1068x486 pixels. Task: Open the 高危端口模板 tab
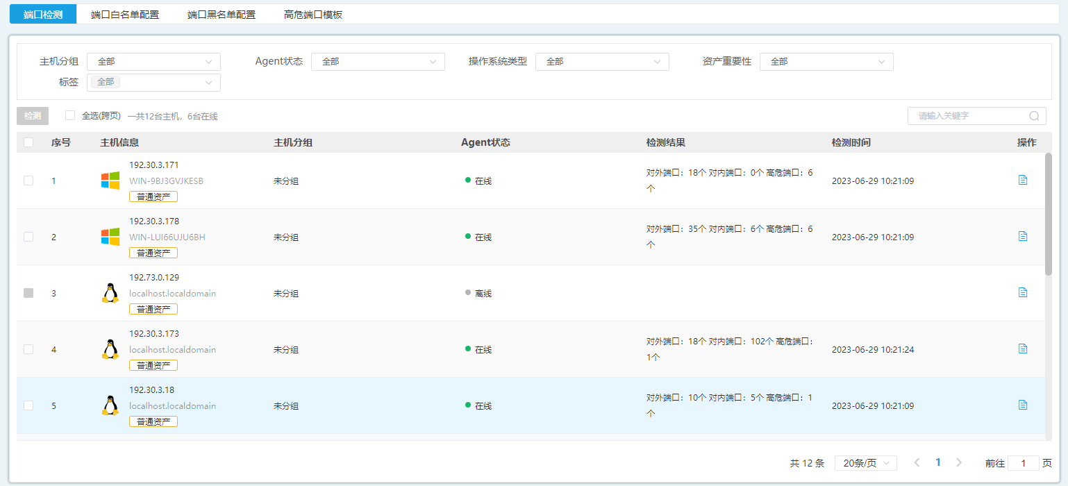pos(313,15)
